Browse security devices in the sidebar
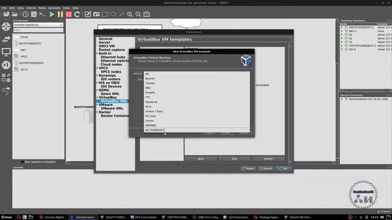This screenshot has height=220, width=392. (x=6, y=65)
